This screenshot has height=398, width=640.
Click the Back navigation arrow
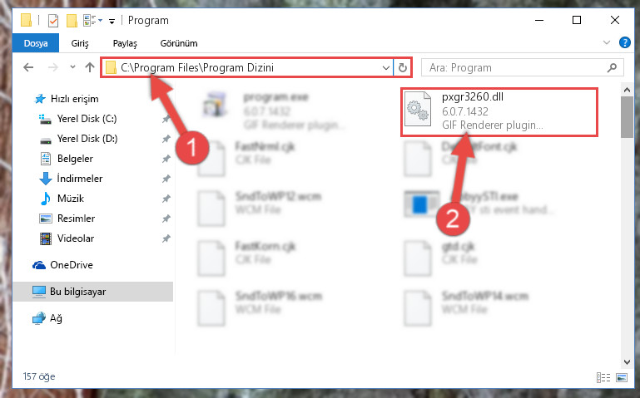(x=28, y=67)
